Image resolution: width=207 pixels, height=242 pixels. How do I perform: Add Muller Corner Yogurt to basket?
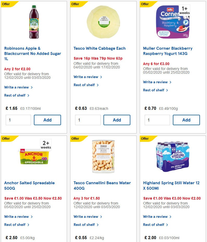(x=186, y=120)
